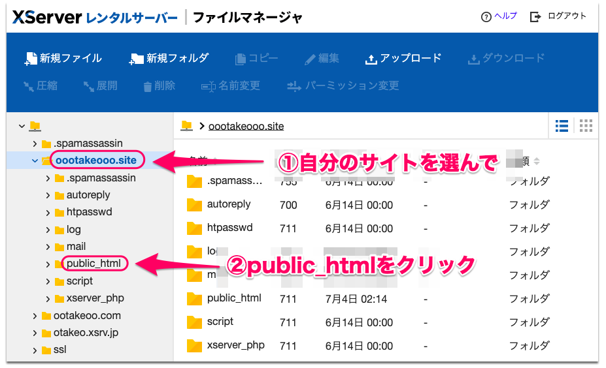The height and width of the screenshot is (368, 606).
Task: Expand top-level .spamassassin tree node
Action: click(x=35, y=144)
